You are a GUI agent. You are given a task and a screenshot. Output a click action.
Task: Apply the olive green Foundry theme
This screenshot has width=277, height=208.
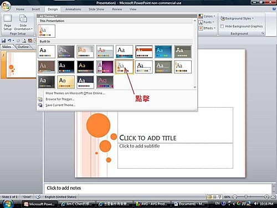coord(183,52)
